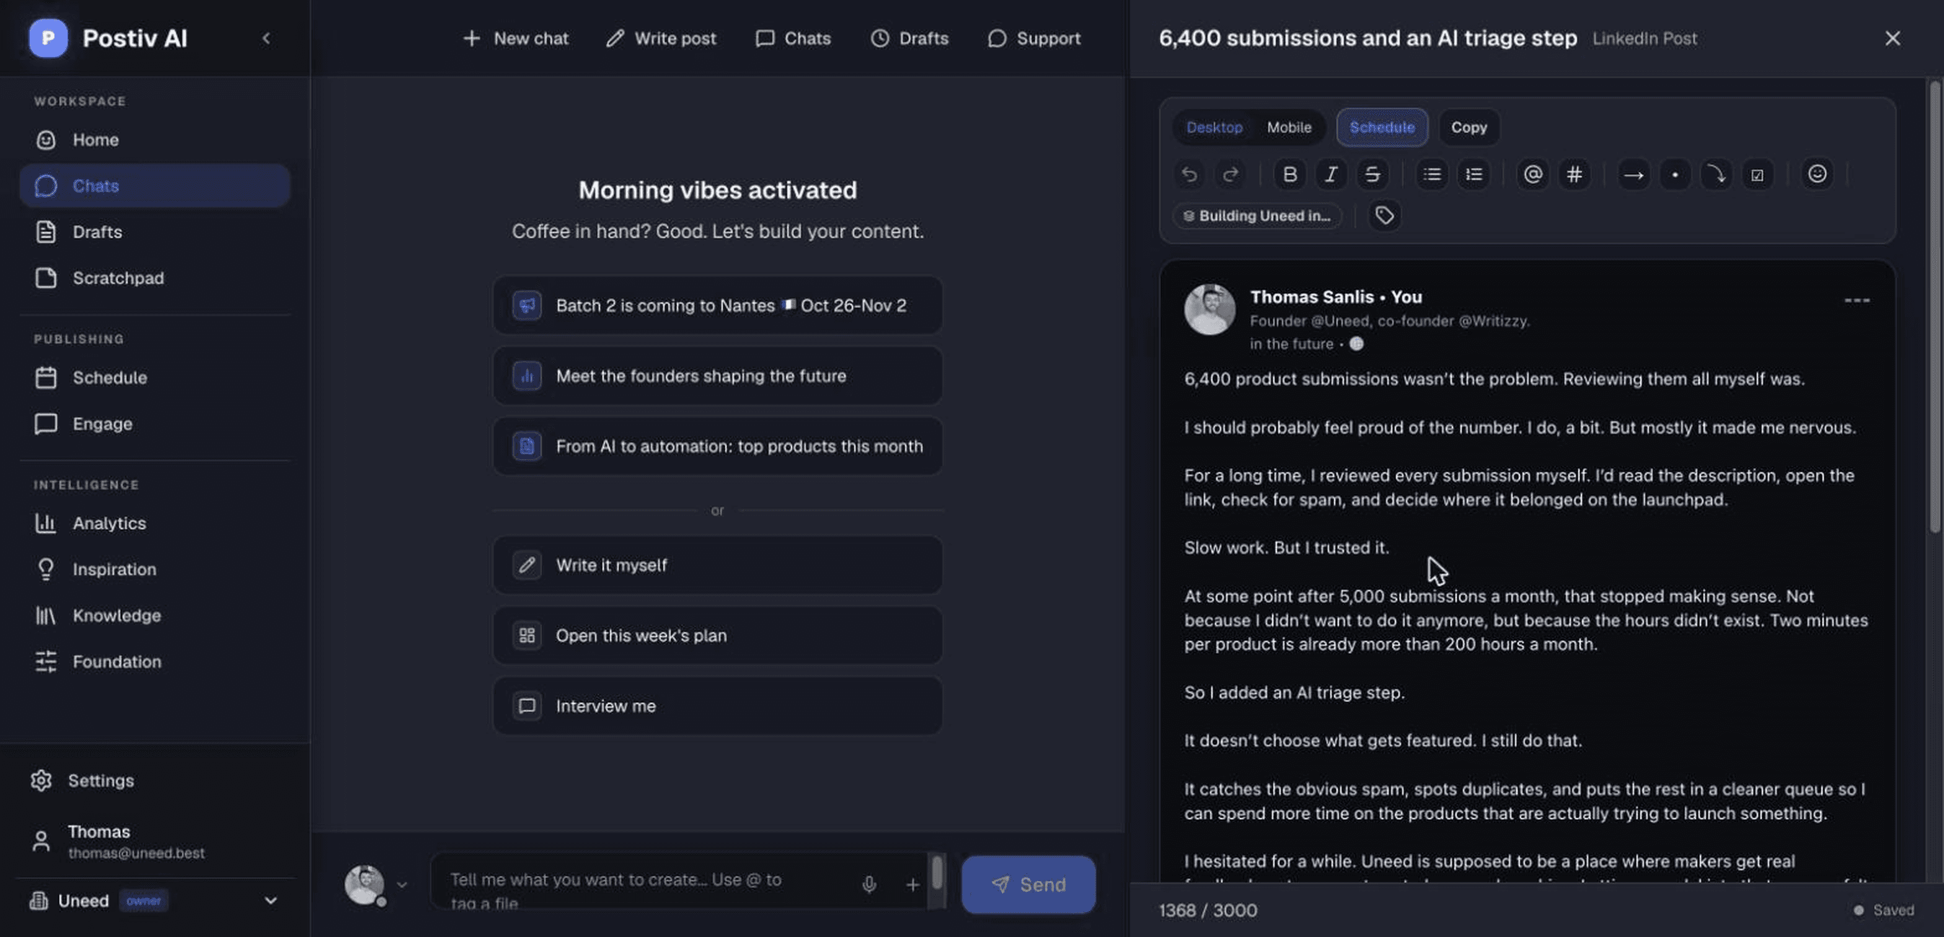Switch preview to Desktop
The image size is (1944, 937).
(1214, 127)
